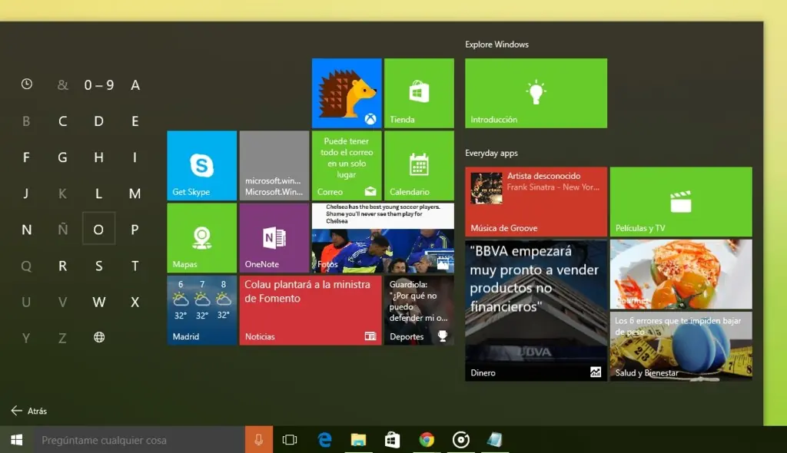This screenshot has height=453, width=787.
Task: Click the Task View taskbar button
Action: coord(290,440)
